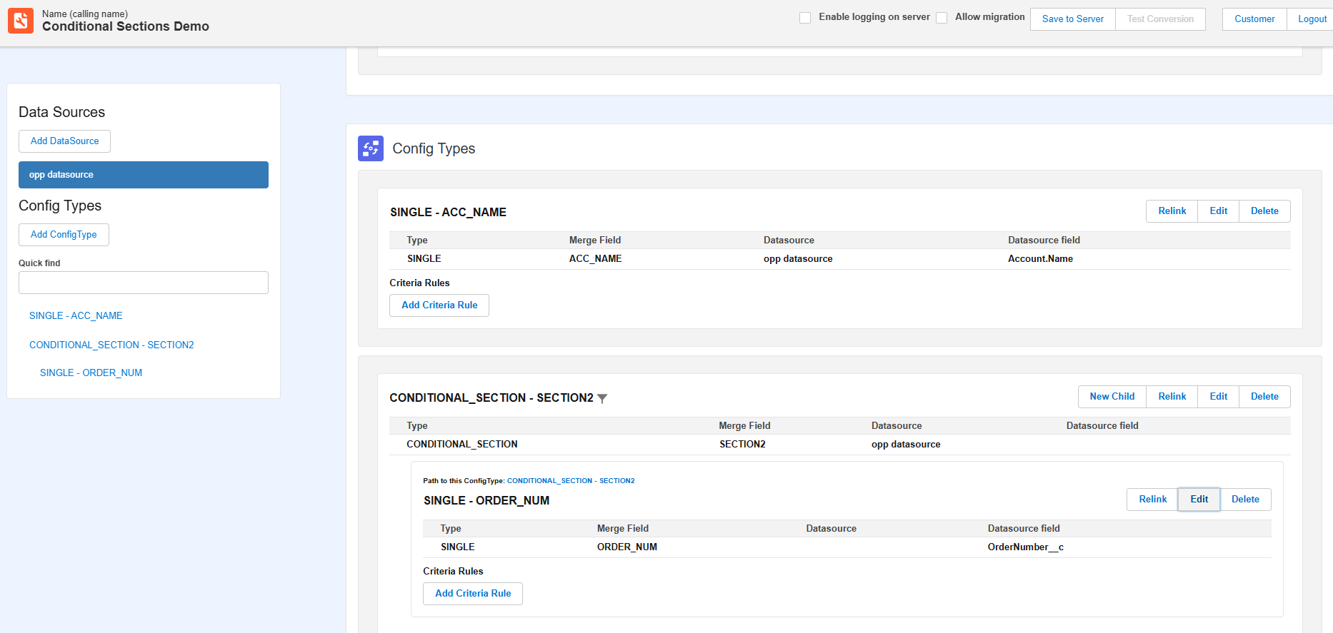Click Data Sources sidebar heading
The height and width of the screenshot is (633, 1333).
pos(61,112)
